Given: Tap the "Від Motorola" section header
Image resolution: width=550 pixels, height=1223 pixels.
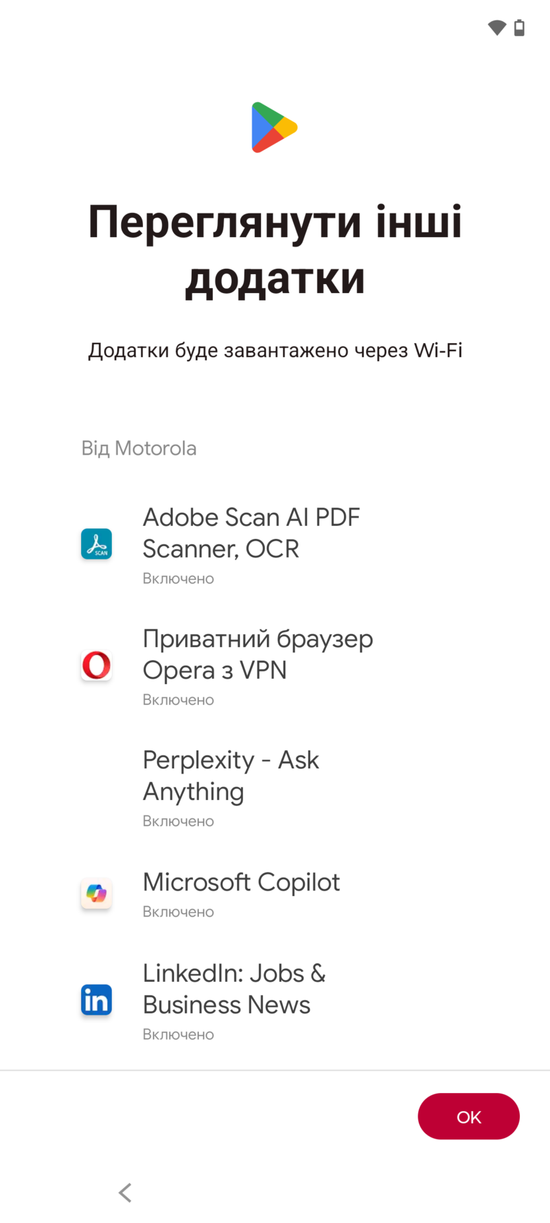Looking at the screenshot, I should click(x=139, y=448).
